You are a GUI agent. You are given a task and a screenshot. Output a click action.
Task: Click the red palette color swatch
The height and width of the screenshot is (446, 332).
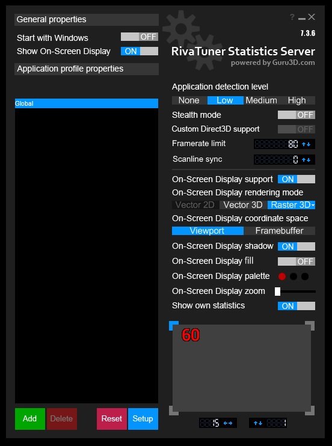click(282, 276)
